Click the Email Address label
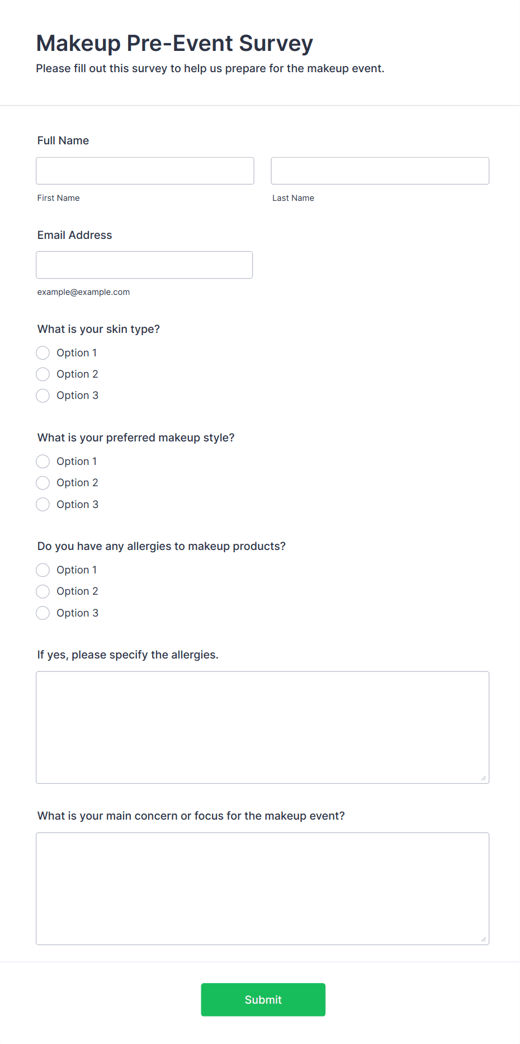 pos(74,235)
